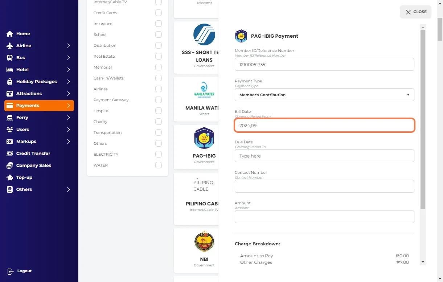Image resolution: width=443 pixels, height=282 pixels.
Task: Click the Ferry ship icon
Action: (x=10, y=118)
